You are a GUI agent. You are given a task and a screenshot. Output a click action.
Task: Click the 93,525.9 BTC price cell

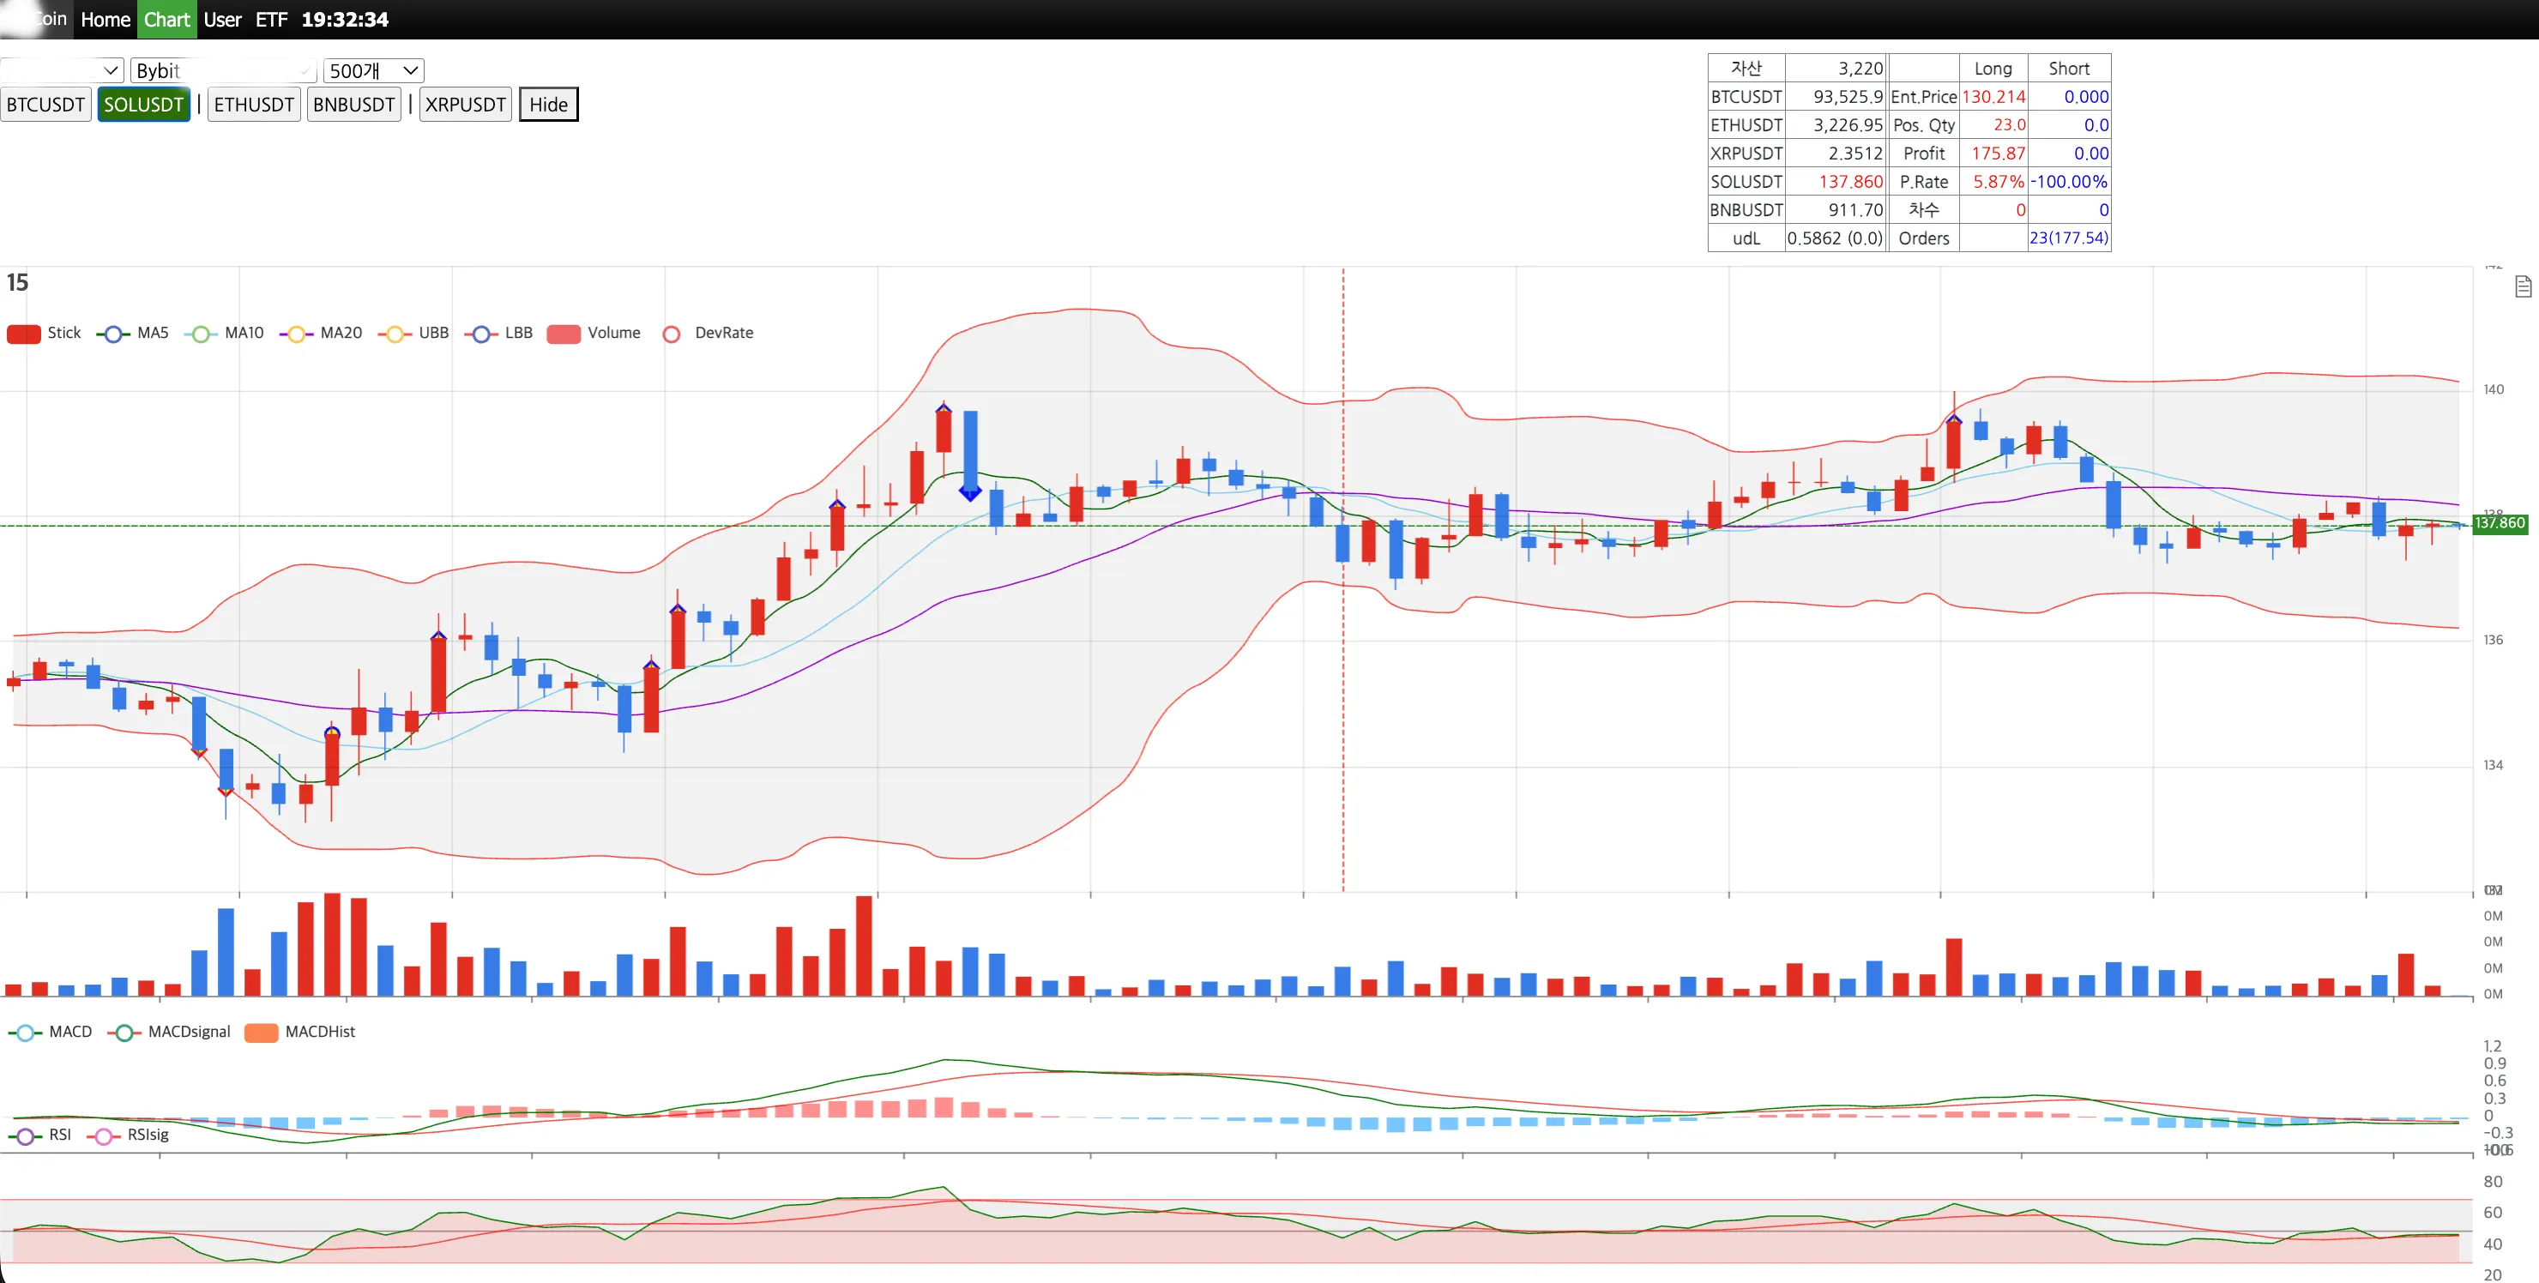pyautogui.click(x=1836, y=97)
